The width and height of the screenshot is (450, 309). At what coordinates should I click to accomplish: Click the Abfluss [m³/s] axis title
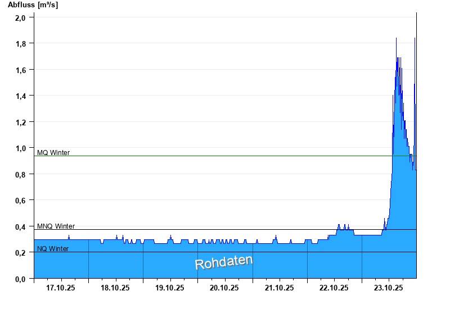(x=33, y=5)
